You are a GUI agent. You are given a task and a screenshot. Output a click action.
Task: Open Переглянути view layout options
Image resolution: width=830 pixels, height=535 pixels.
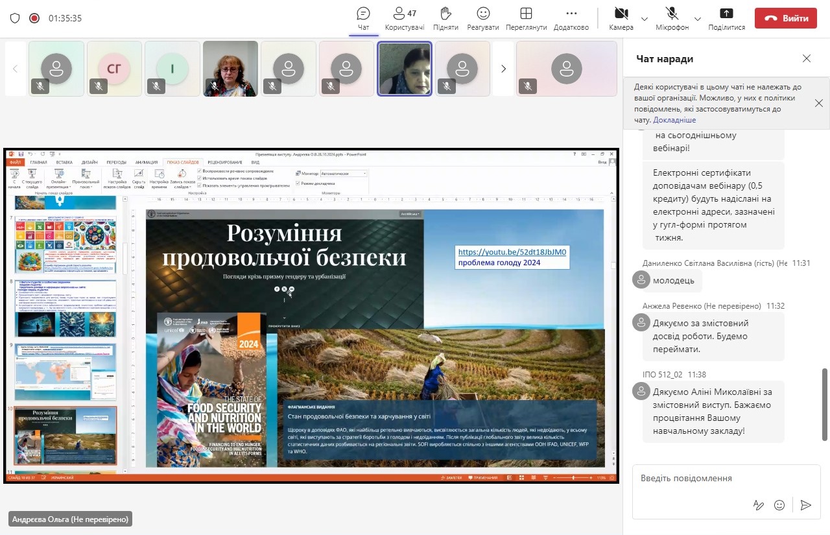click(x=526, y=14)
